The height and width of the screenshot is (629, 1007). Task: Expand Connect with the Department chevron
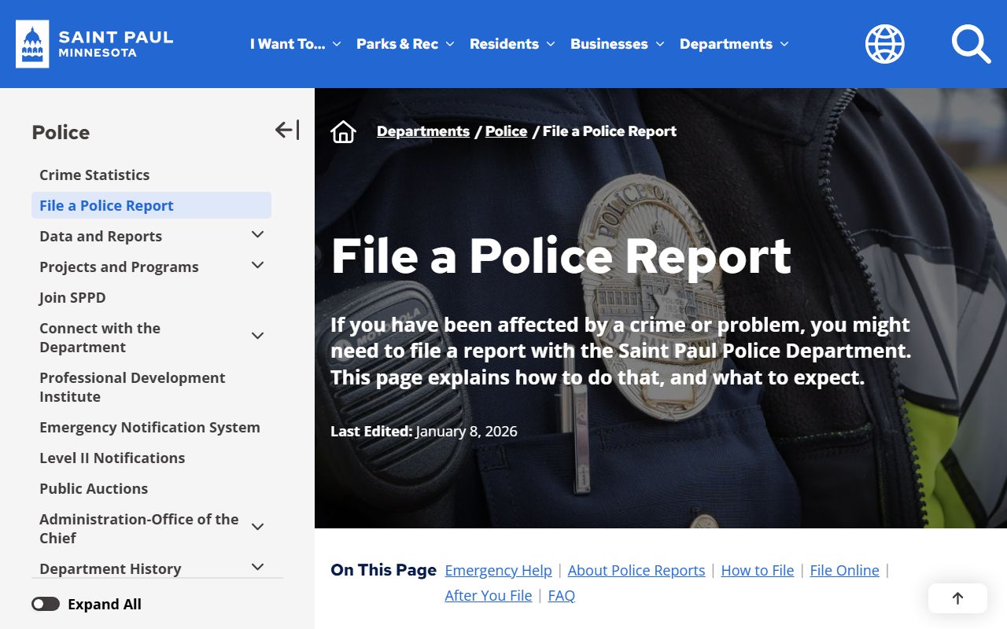point(257,337)
